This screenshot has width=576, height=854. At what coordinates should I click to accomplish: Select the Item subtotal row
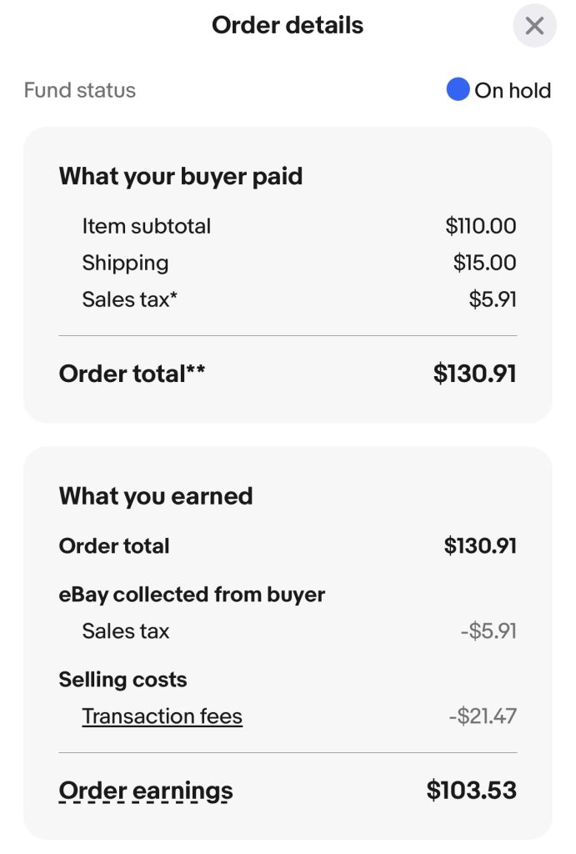[x=145, y=226]
